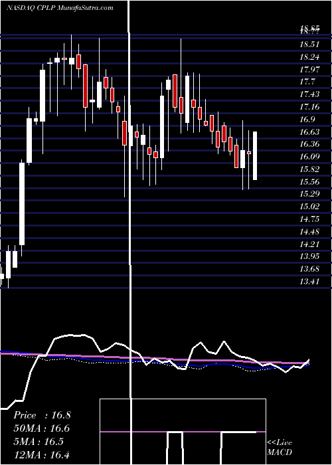Viewport: 332px width, 465px height.
Task: Click the 13.68 price axis label
Action: click(310, 269)
